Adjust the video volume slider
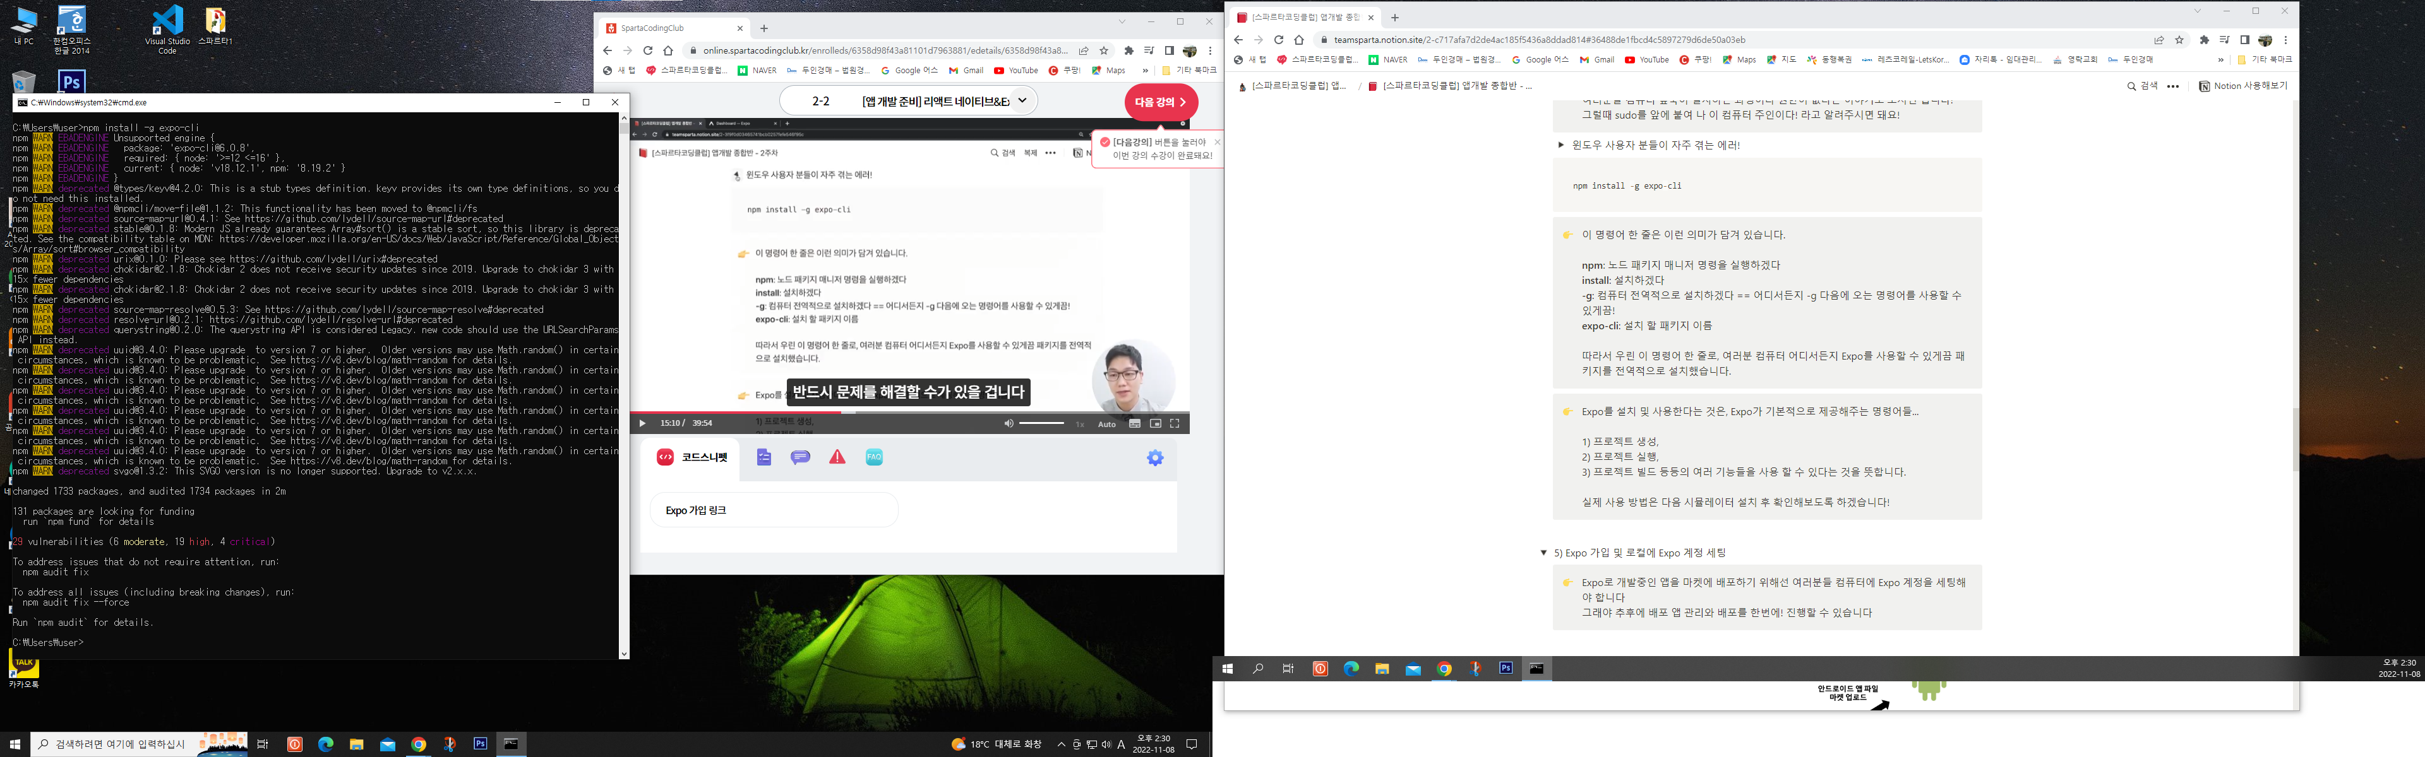 pyautogui.click(x=1041, y=423)
